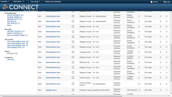This screenshot has width=172, height=97.
Task: Open the Recruiting dropdown in breadcrumb
Action: click(x=35, y=2)
